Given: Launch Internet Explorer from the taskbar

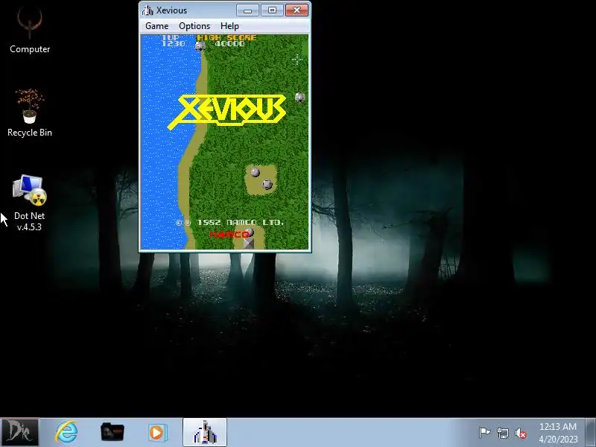Looking at the screenshot, I should pos(66,432).
